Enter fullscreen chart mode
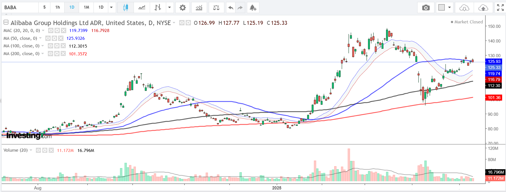The image size is (506, 192). coord(500,8)
